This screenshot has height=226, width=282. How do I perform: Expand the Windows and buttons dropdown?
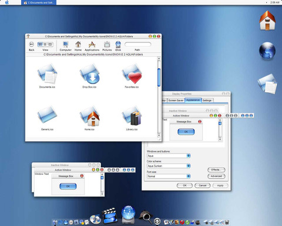click(x=169, y=156)
